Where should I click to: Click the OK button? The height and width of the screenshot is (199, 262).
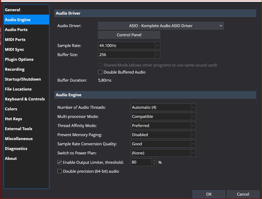click(209, 194)
